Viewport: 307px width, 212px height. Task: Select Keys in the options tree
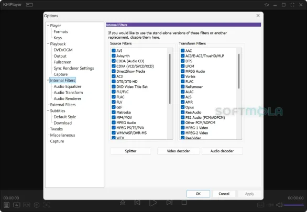pos(58,38)
